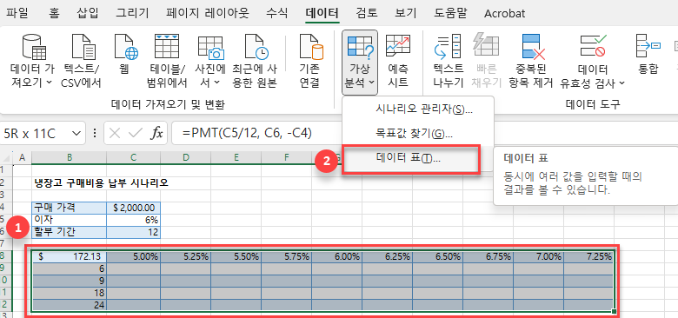Select the 5.50% header cell
678x318 pixels.
coord(236,256)
